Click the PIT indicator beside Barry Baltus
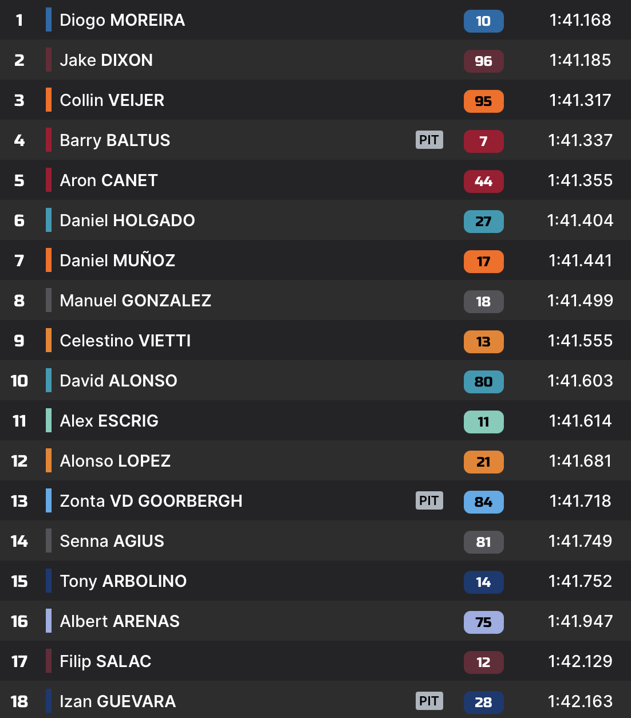The image size is (631, 718). pos(429,140)
